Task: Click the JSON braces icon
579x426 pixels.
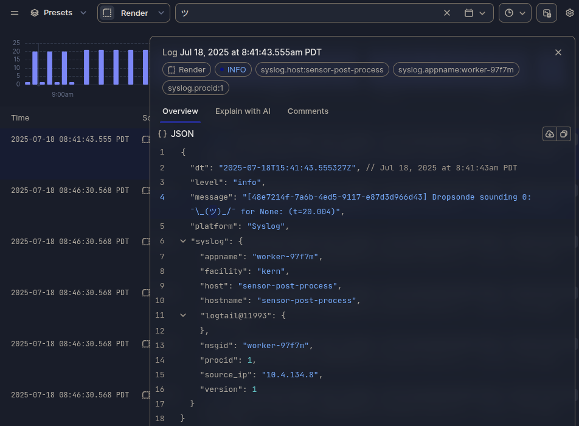Action: 162,134
